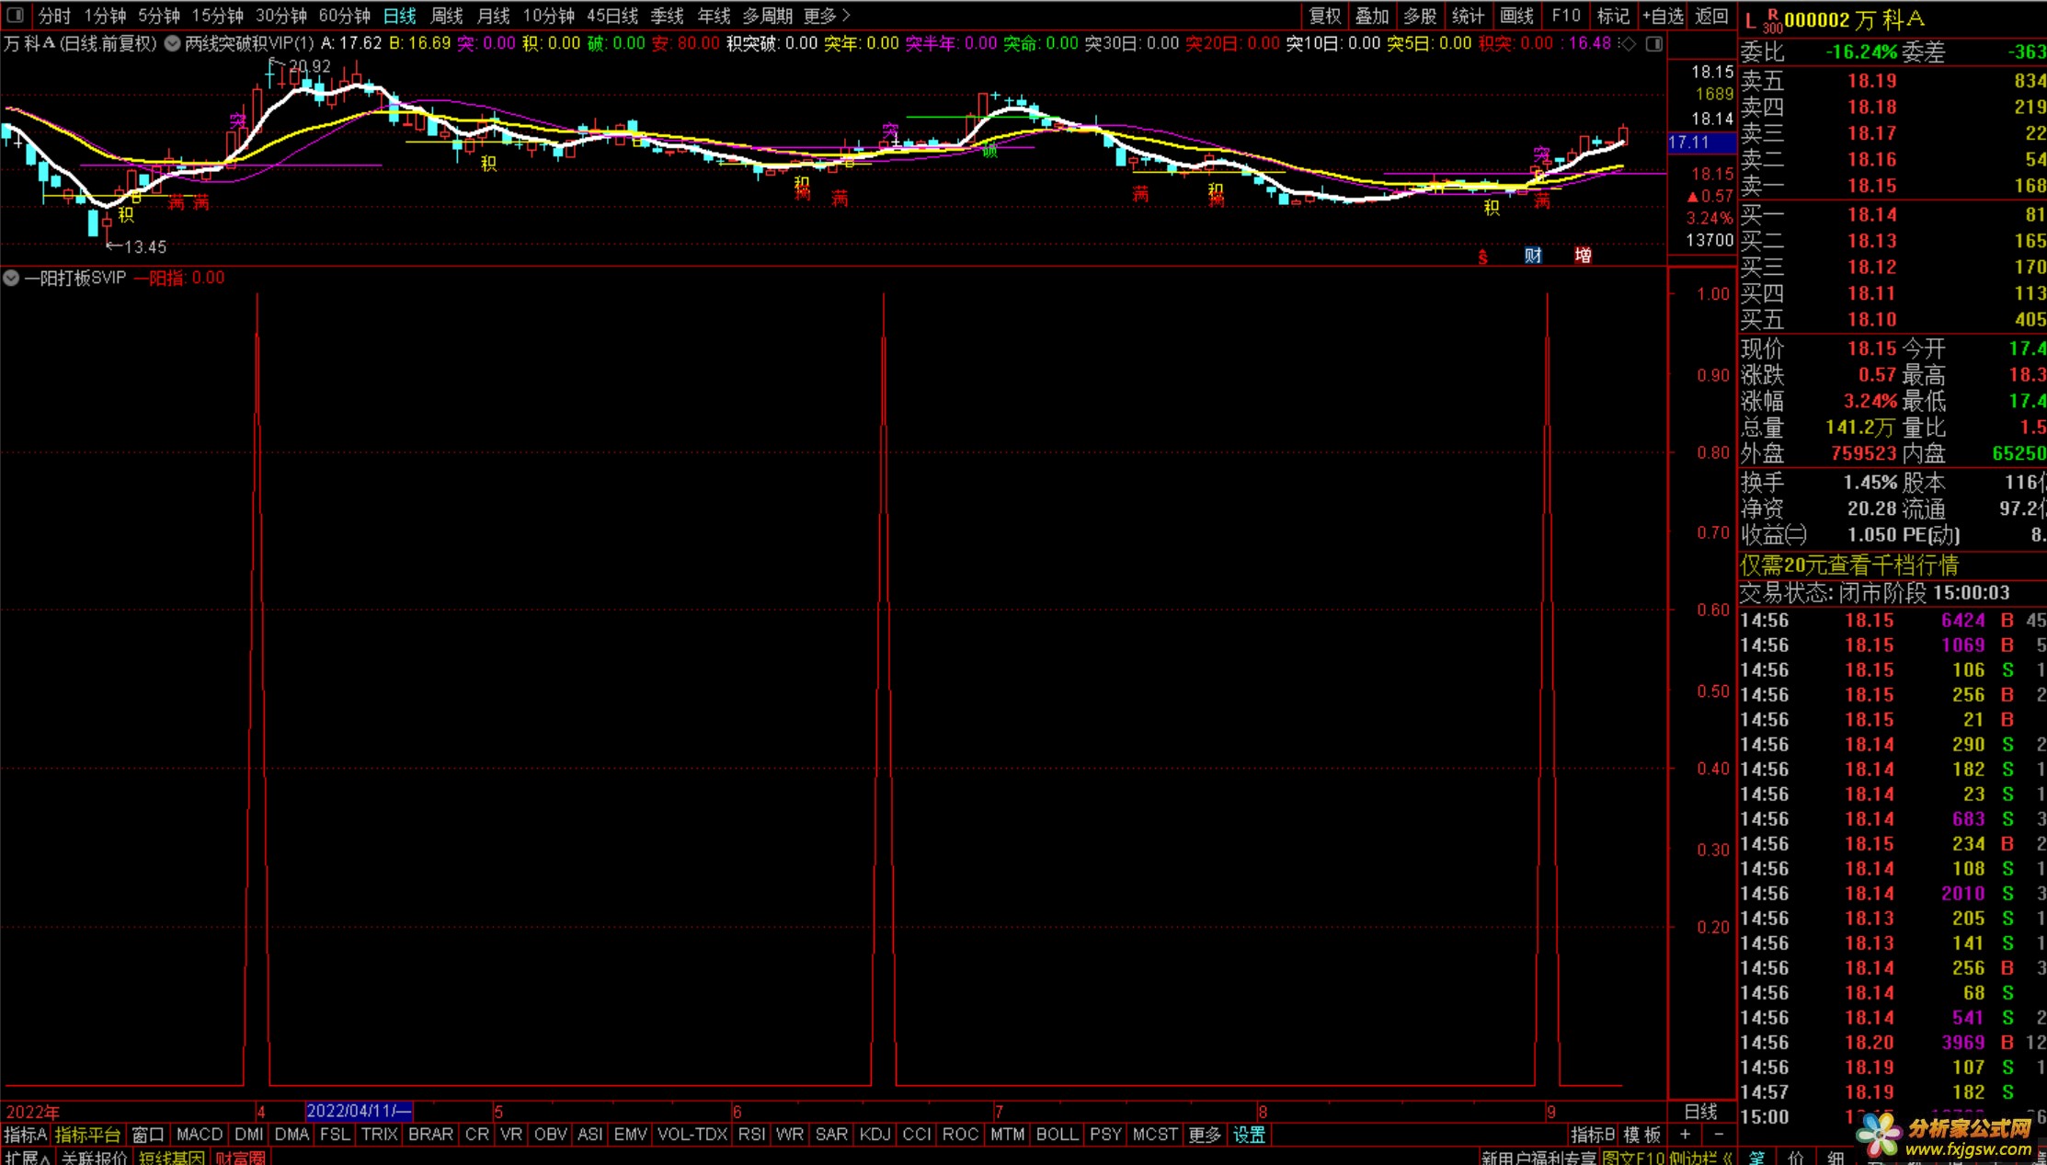This screenshot has height=1165, width=2047.
Task: Apply the TRIX indicator
Action: pyautogui.click(x=379, y=1135)
